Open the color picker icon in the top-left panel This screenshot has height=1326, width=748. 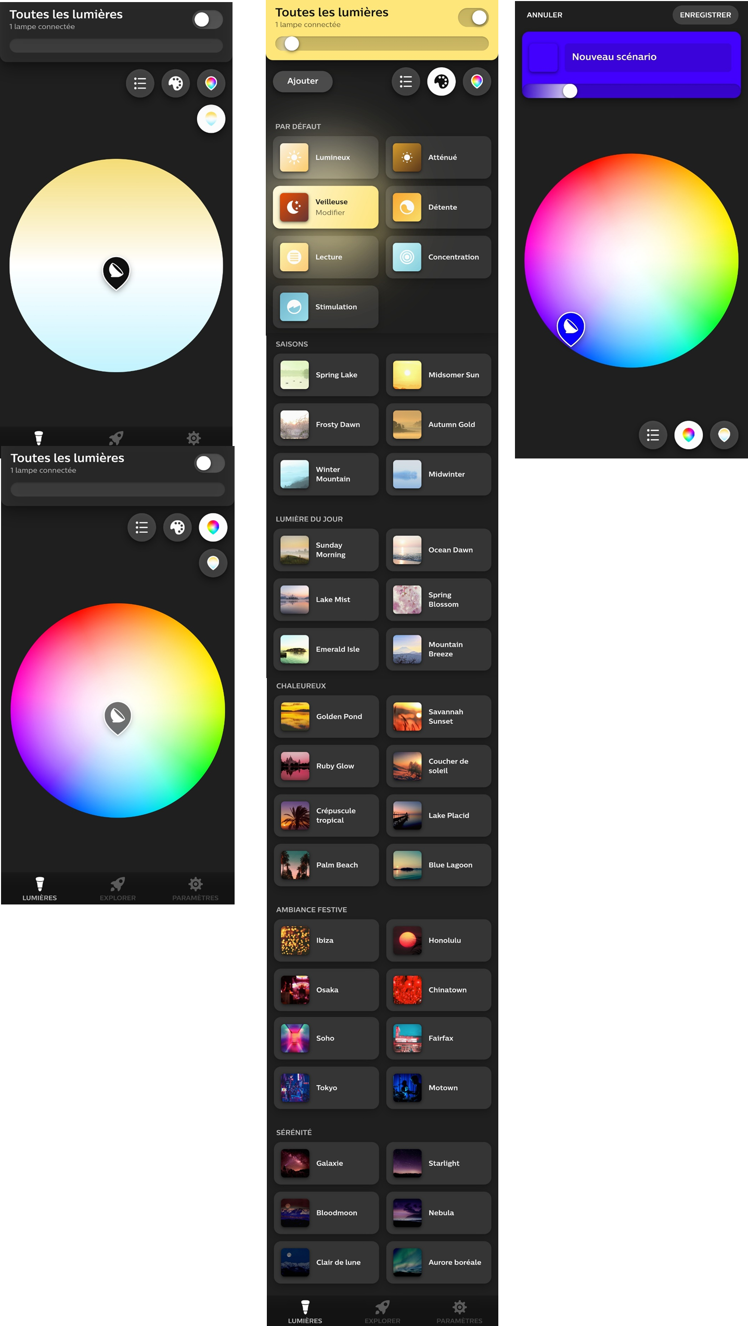tap(211, 83)
